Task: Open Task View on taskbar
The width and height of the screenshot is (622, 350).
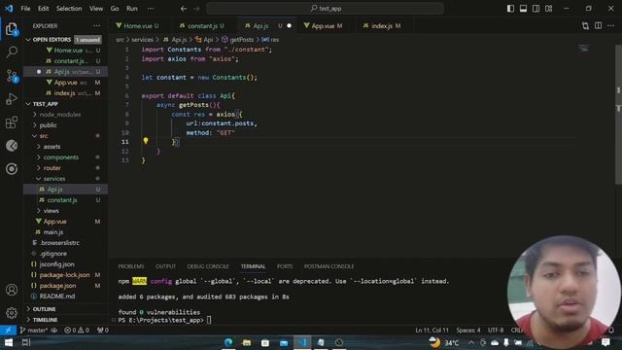Action: pyautogui.click(x=26, y=342)
